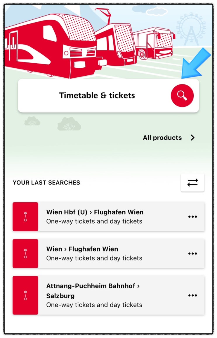Screen dimensions: 217x338
Task: Open three-dot menu for Wien › Flughafen Wien
Action: (192, 254)
